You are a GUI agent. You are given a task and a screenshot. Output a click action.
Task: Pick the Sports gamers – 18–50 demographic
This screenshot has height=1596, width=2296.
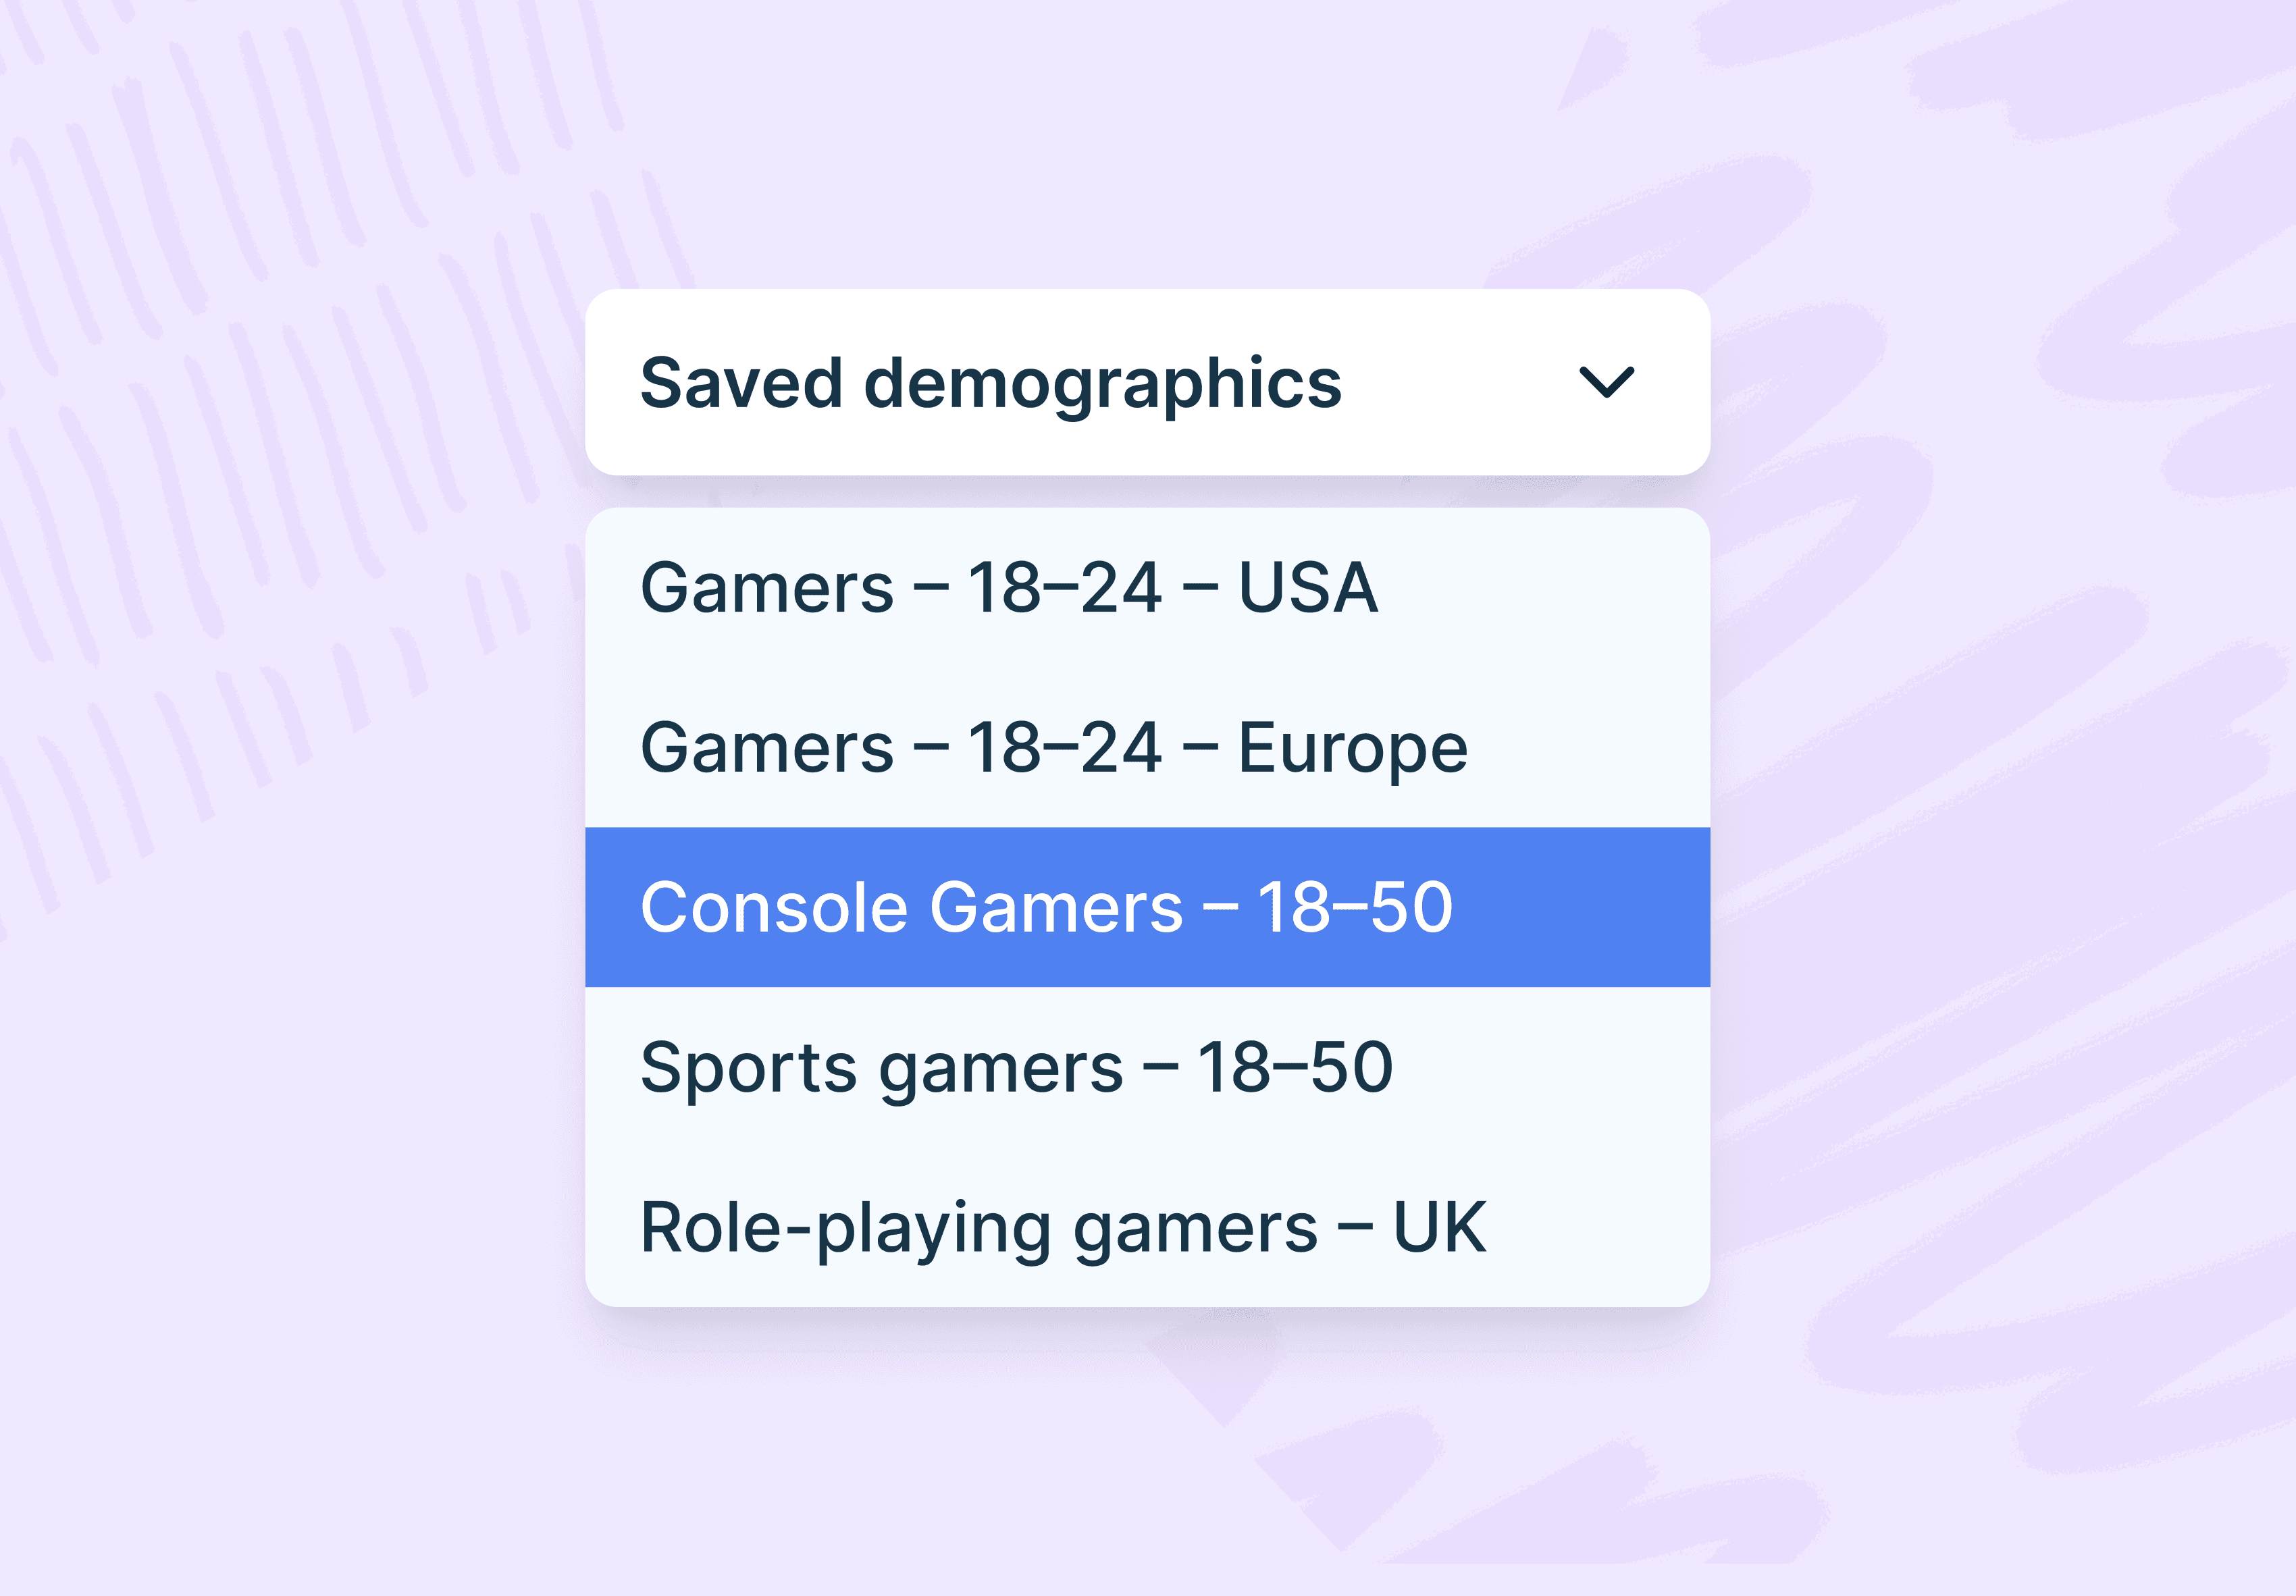[1017, 1066]
